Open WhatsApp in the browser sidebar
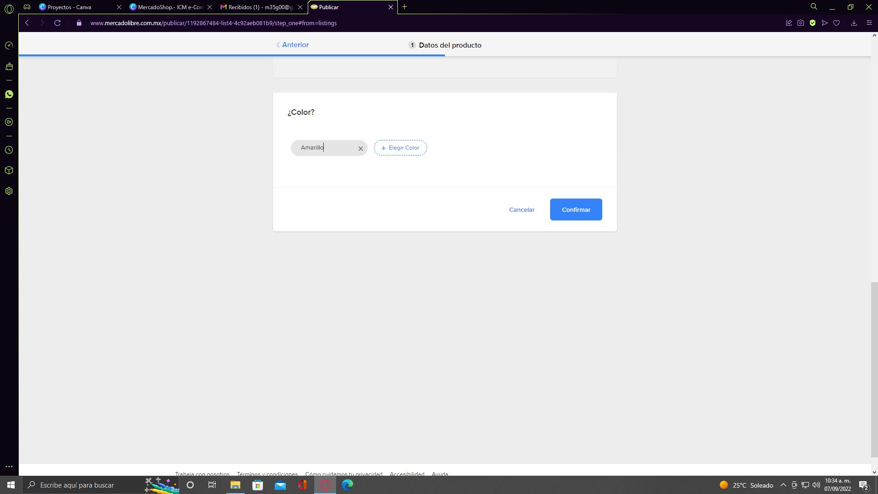Viewport: 878px width, 494px height. 9,94
